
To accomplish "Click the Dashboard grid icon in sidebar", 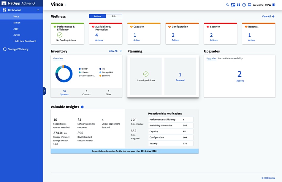I will point(5,10).
